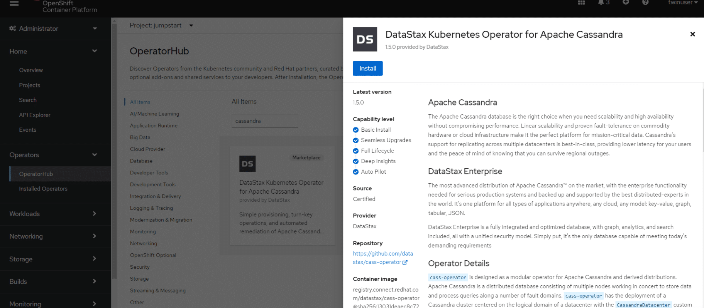Screen dimensions: 704x308
Task: Filter by Integration & Delivery category
Action: (156, 196)
